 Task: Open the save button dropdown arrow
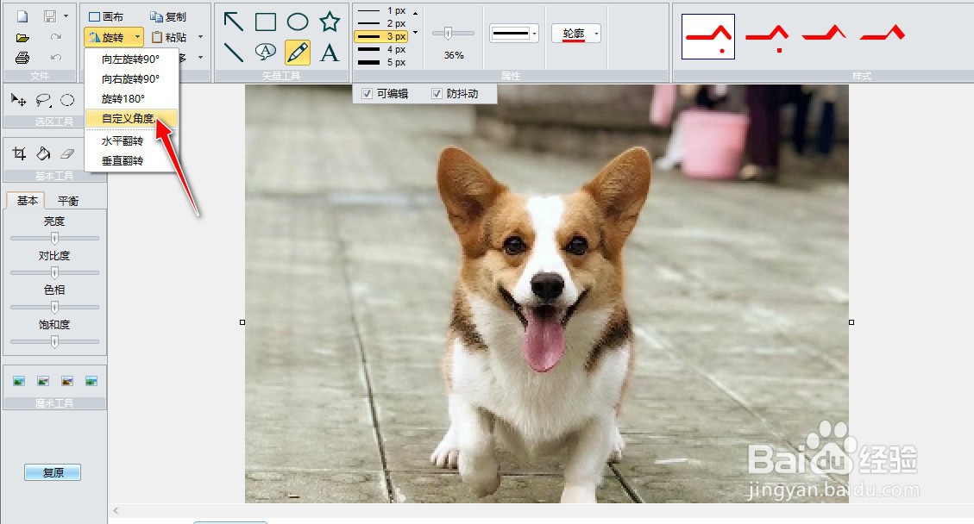pos(66,16)
